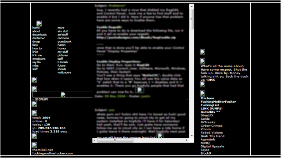Click the broken image directly below the DMX quote
281x158 pixels.
coord(202,84)
